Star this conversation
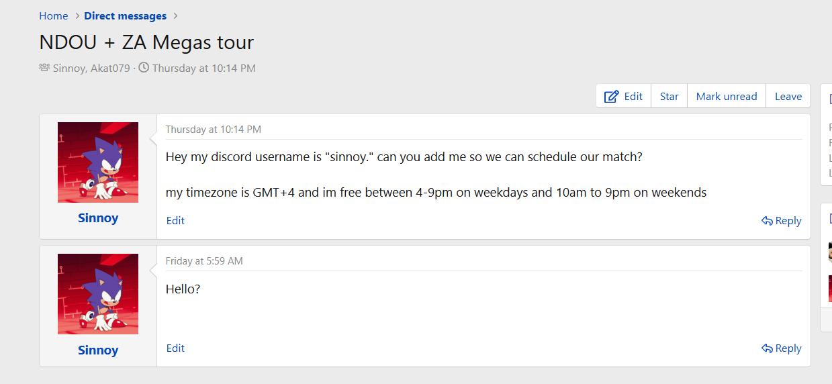832x384 pixels. click(669, 96)
